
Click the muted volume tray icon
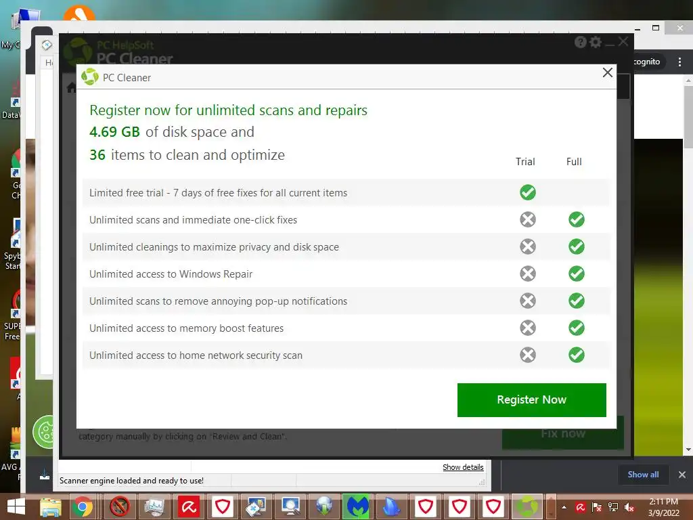click(x=629, y=507)
